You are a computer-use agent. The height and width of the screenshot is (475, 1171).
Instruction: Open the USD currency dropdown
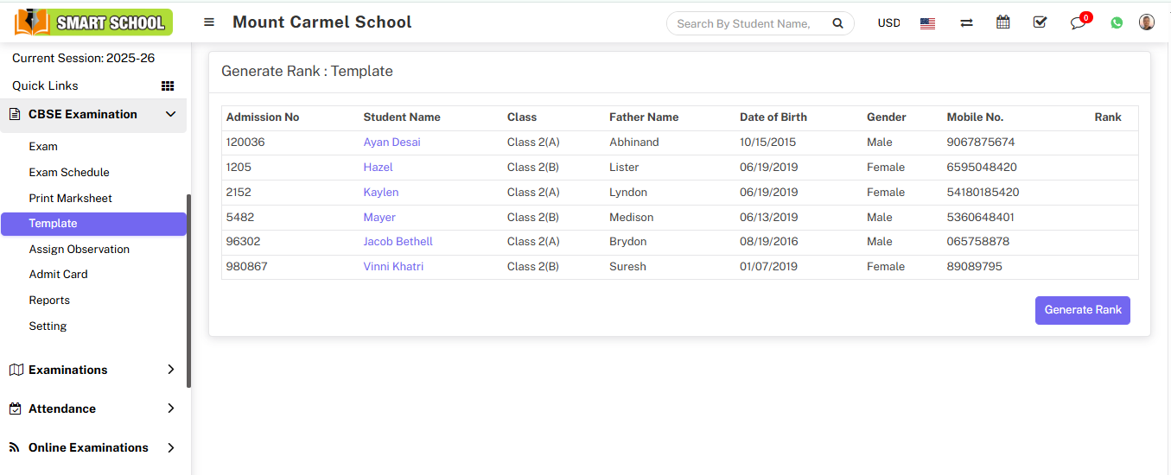888,23
